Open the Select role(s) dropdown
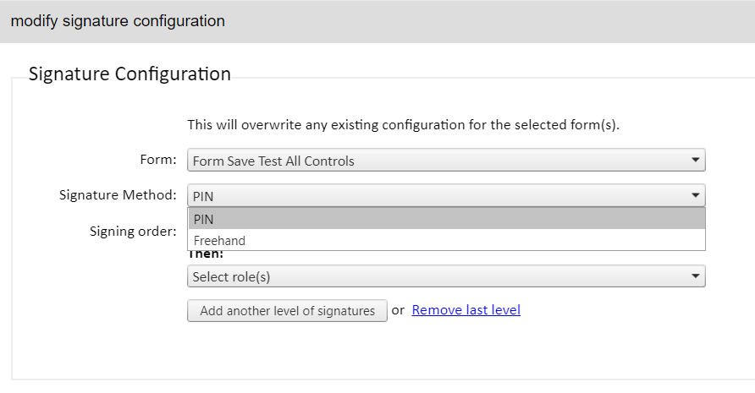Screen dimensions: 755x393 (445, 276)
